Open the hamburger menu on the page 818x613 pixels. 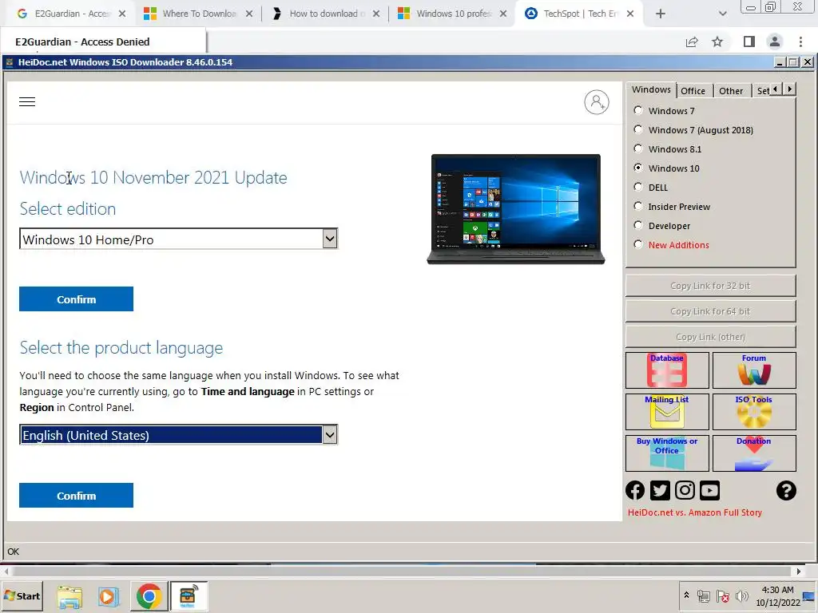(27, 101)
